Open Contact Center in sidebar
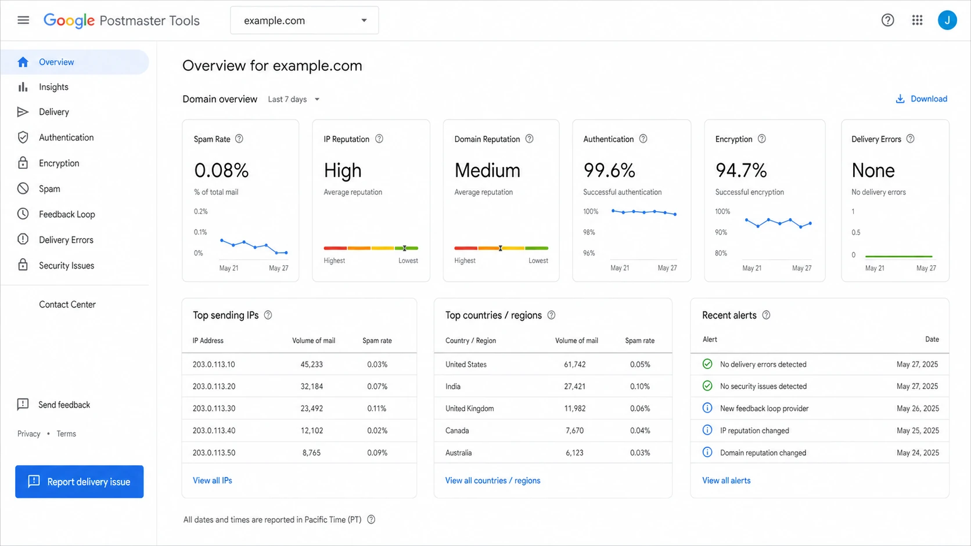971x546 pixels. [67, 305]
